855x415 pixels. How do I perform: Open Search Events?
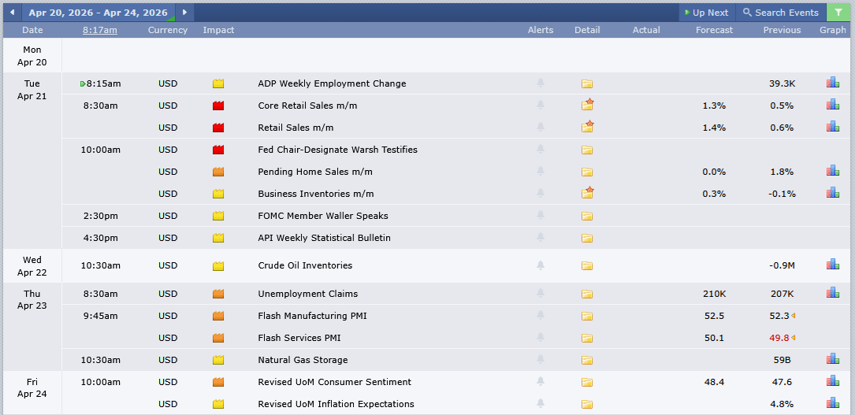point(781,12)
